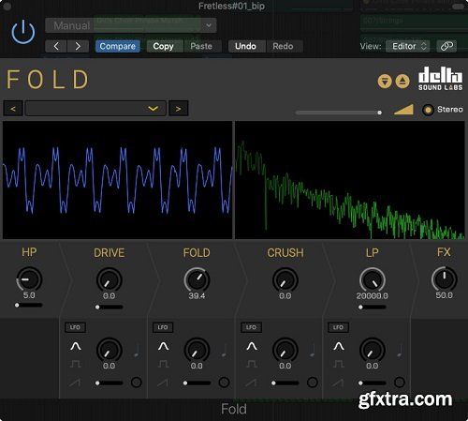Toggle the CRUSH section LFO button

(x=251, y=327)
